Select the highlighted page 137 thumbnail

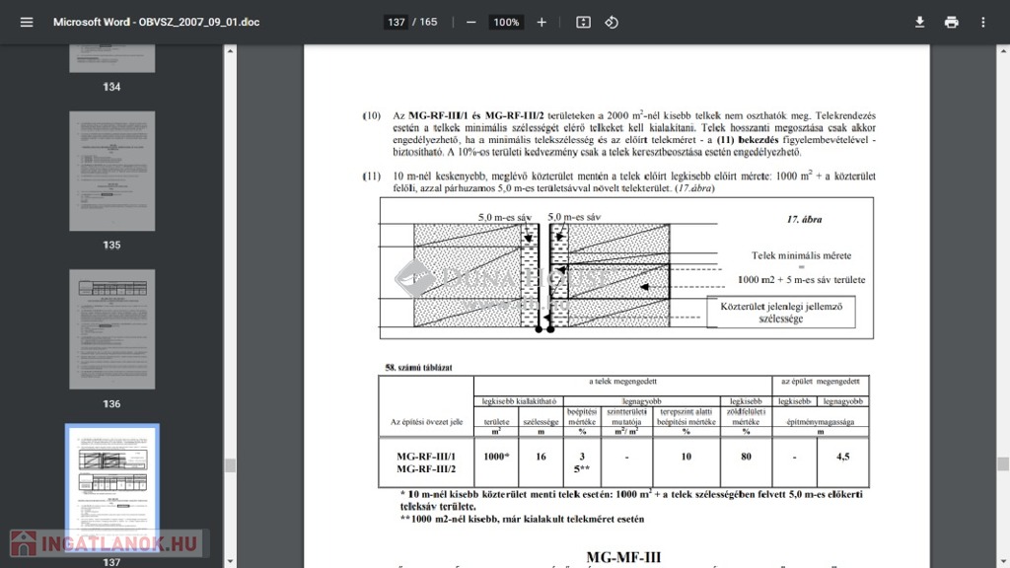coord(111,487)
